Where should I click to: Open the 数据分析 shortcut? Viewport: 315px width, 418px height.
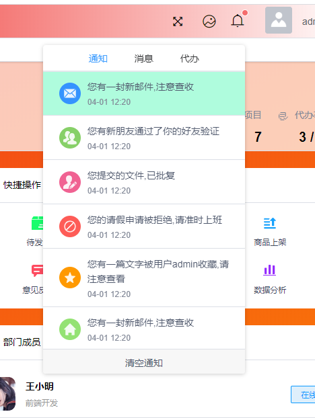270,278
